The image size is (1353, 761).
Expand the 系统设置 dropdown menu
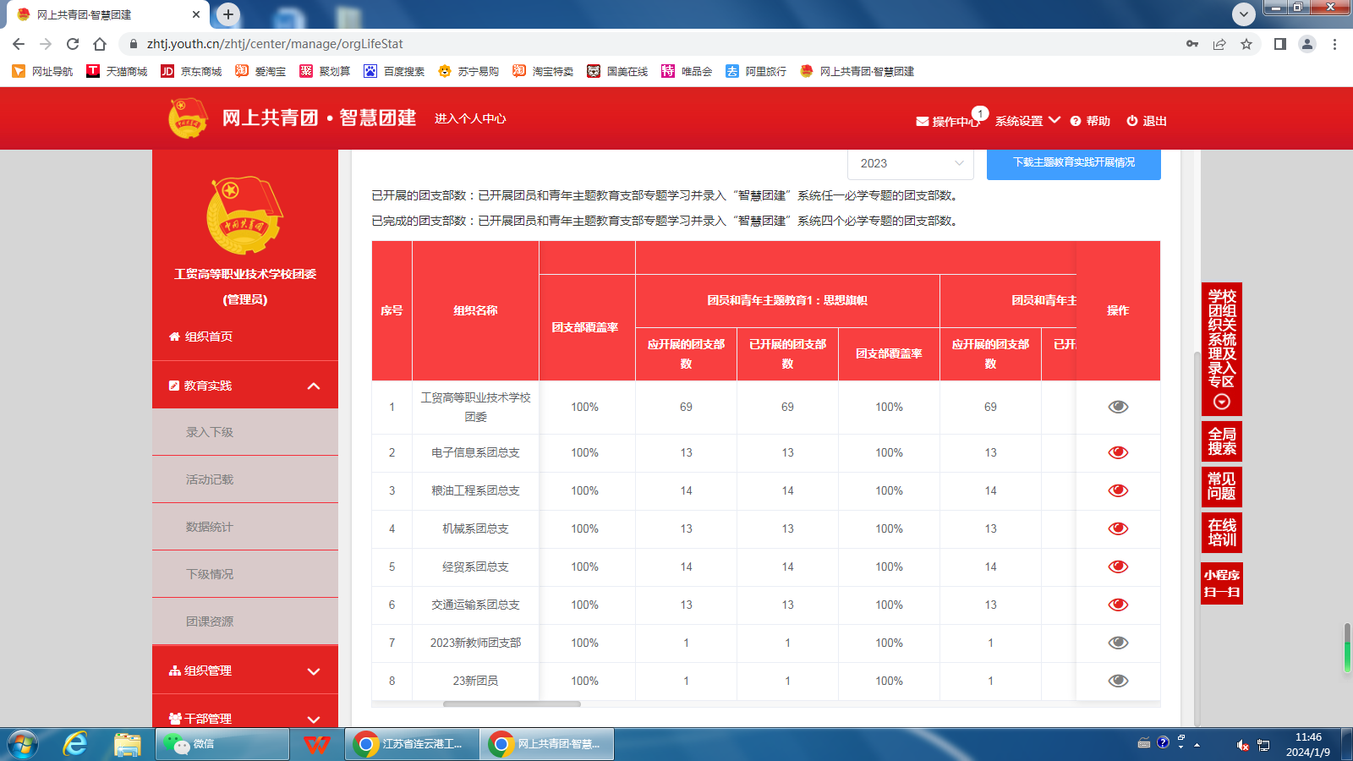click(1027, 121)
